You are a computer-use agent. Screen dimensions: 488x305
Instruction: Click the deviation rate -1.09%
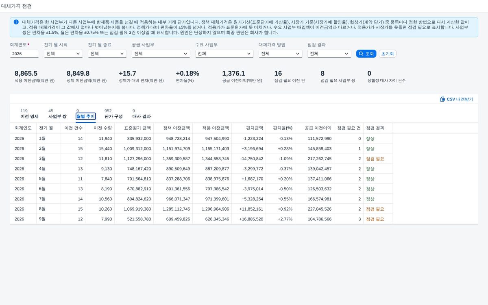[x=286, y=159]
